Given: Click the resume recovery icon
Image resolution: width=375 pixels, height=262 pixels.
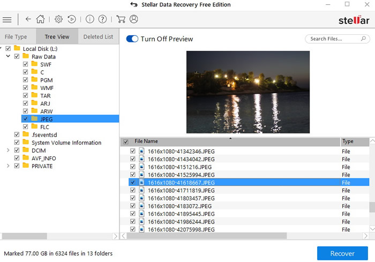Looking at the screenshot, I should [x=71, y=19].
